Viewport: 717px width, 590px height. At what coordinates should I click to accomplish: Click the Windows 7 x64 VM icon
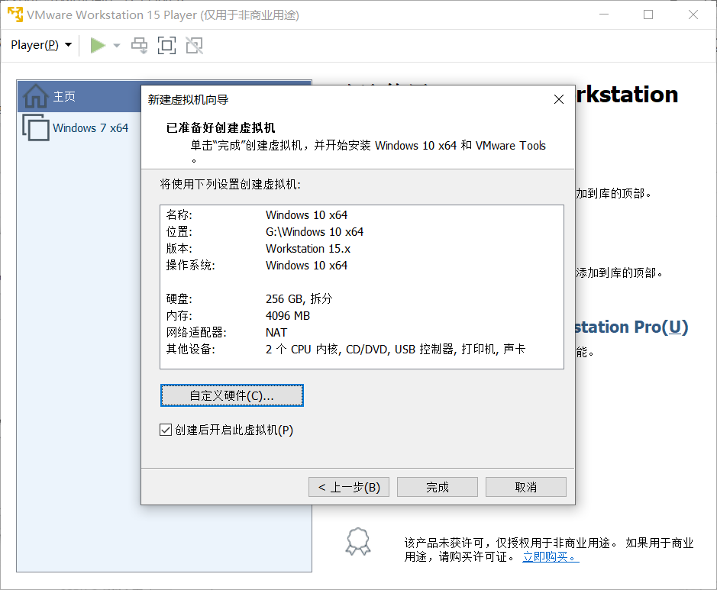(36, 127)
